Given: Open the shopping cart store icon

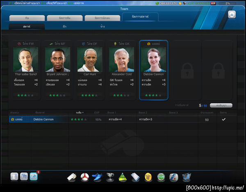Looking at the screenshot, I should click(x=187, y=177).
